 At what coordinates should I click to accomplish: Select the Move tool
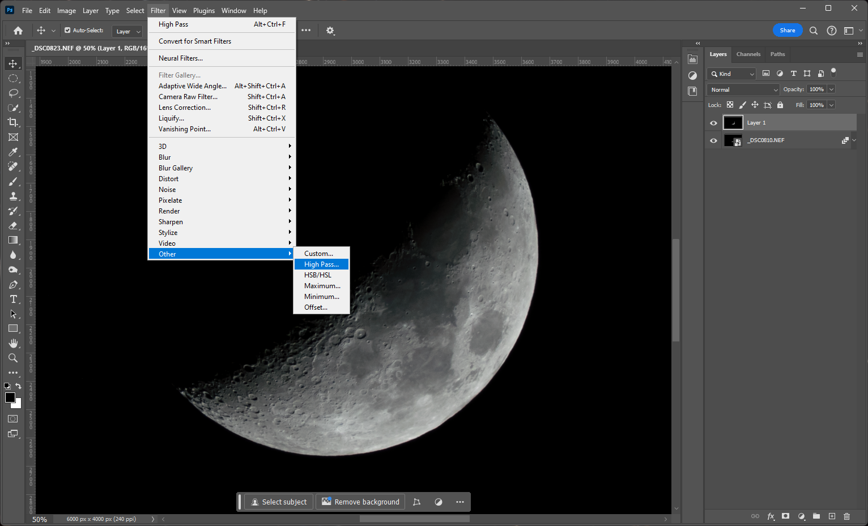tap(13, 63)
